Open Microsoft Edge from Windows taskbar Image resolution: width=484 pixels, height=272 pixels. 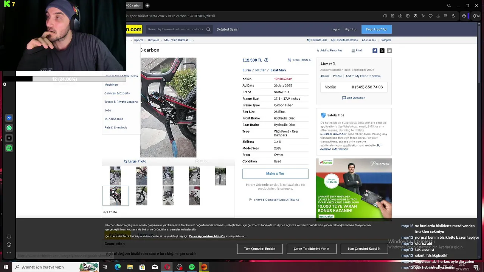[118, 267]
